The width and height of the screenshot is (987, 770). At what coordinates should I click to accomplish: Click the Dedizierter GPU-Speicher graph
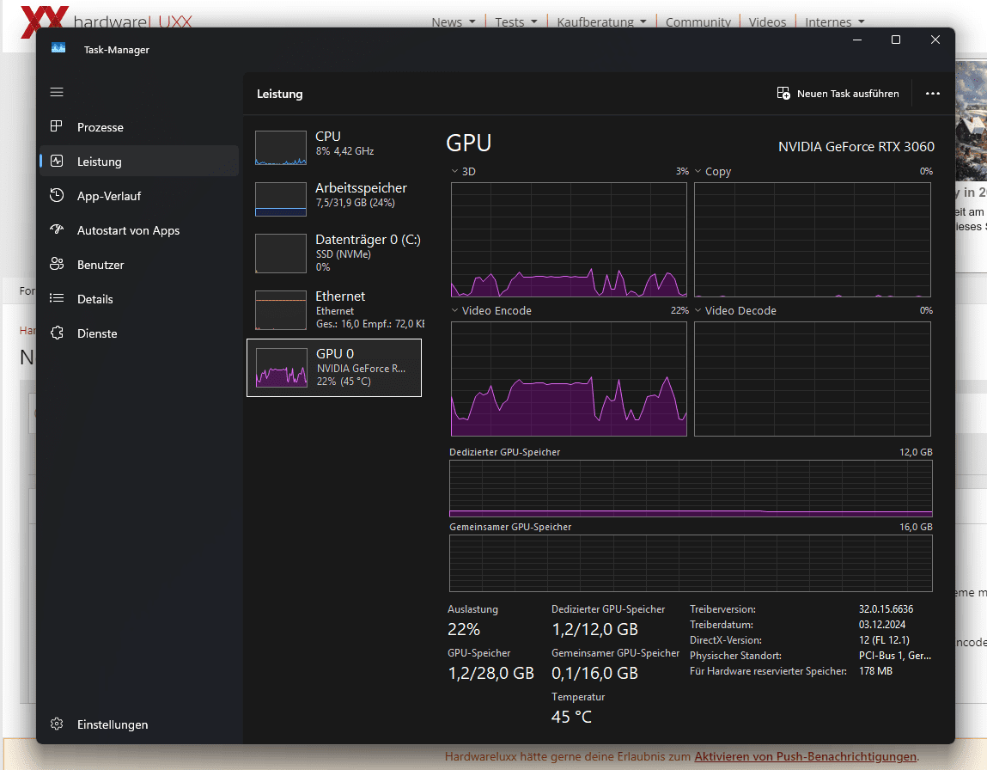(691, 489)
